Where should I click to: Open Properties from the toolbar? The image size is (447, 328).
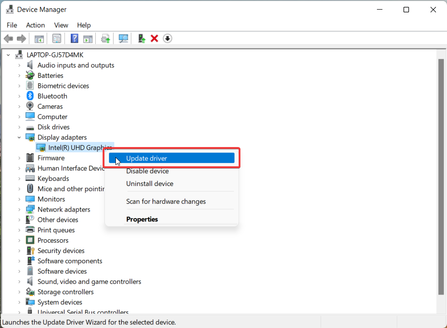click(x=57, y=38)
